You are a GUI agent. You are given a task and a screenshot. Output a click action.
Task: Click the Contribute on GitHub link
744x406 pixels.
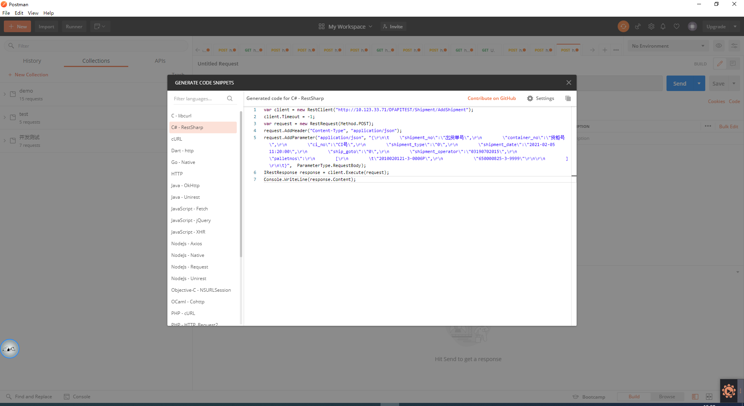(492, 98)
